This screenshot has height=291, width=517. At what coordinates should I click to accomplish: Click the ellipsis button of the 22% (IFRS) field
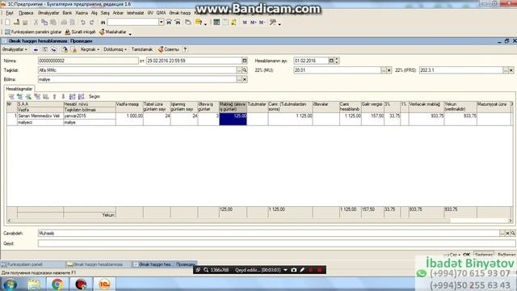coord(506,70)
